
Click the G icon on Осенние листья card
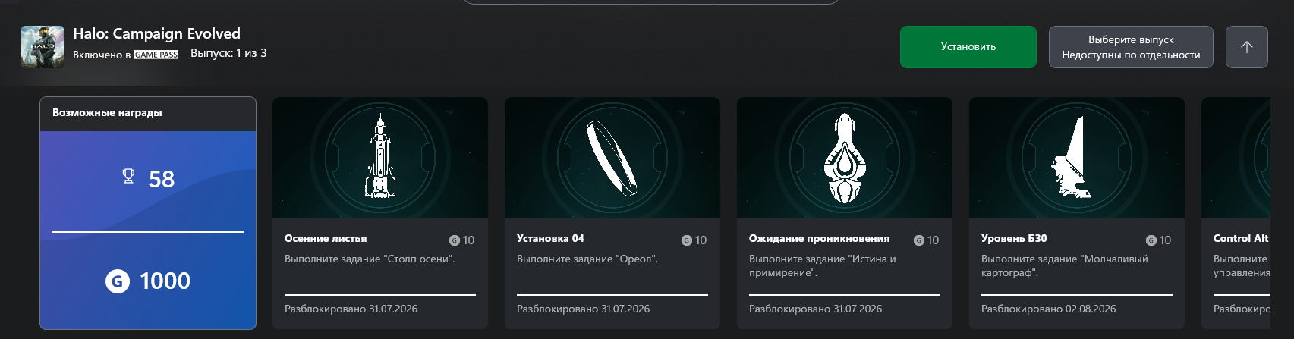(455, 240)
